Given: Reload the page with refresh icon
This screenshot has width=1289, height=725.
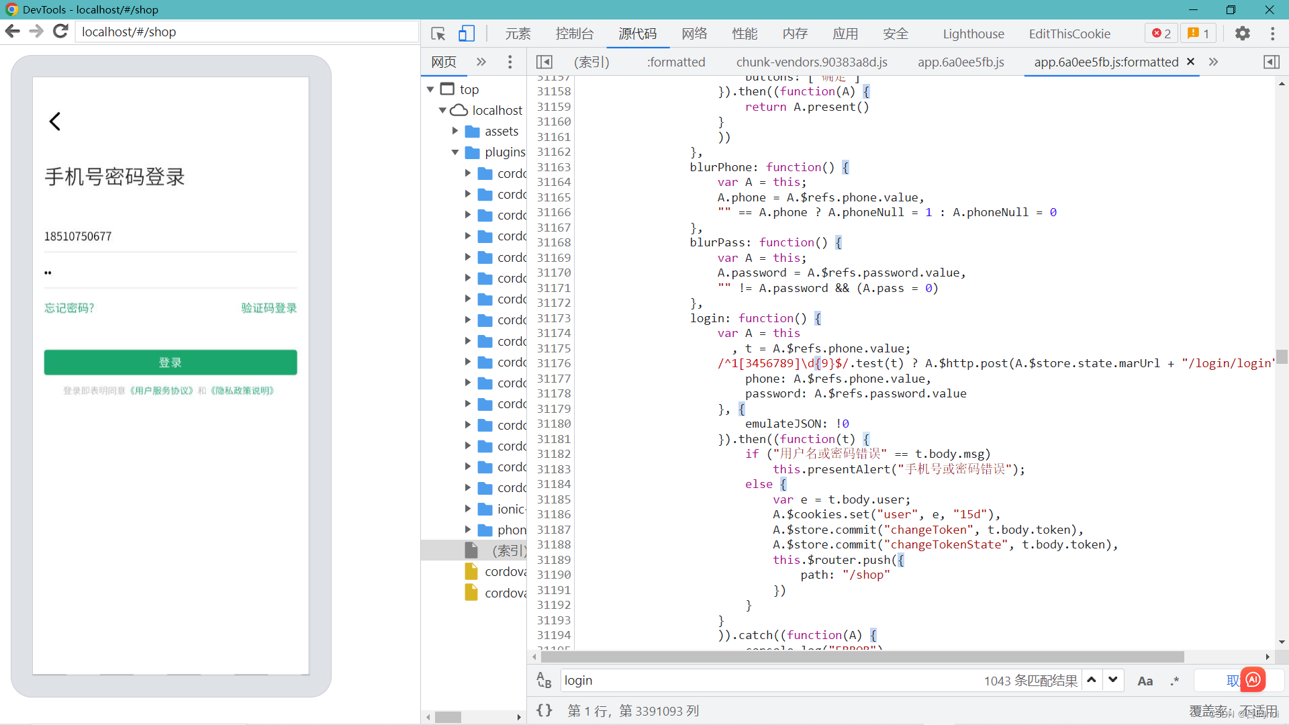Looking at the screenshot, I should click(x=60, y=32).
